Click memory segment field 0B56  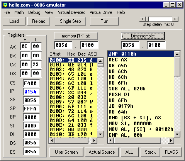pyautogui.click(x=63, y=45)
